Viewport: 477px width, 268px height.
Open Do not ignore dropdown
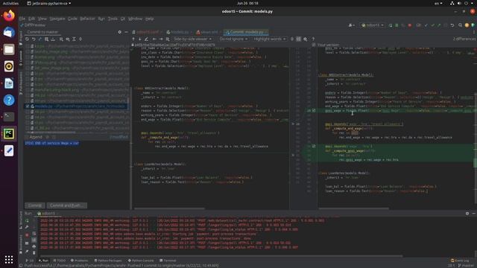[233, 39]
